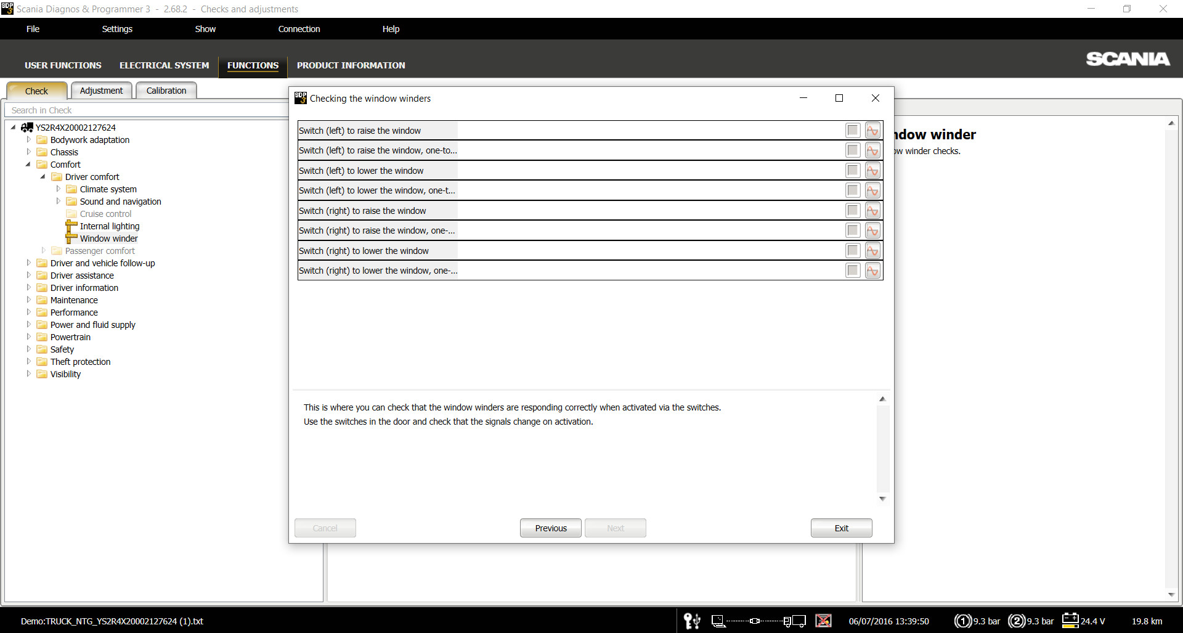Toggle indicator for Switch (left) lower window, one-touch
This screenshot has width=1183, height=633.
(853, 190)
